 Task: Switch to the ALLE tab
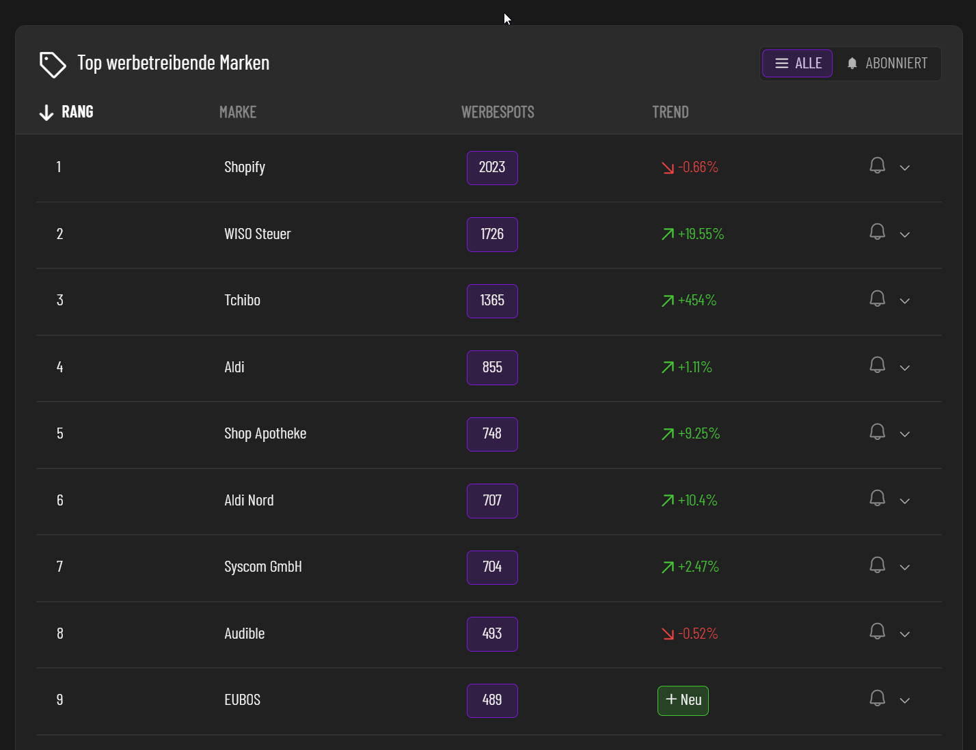pos(798,64)
